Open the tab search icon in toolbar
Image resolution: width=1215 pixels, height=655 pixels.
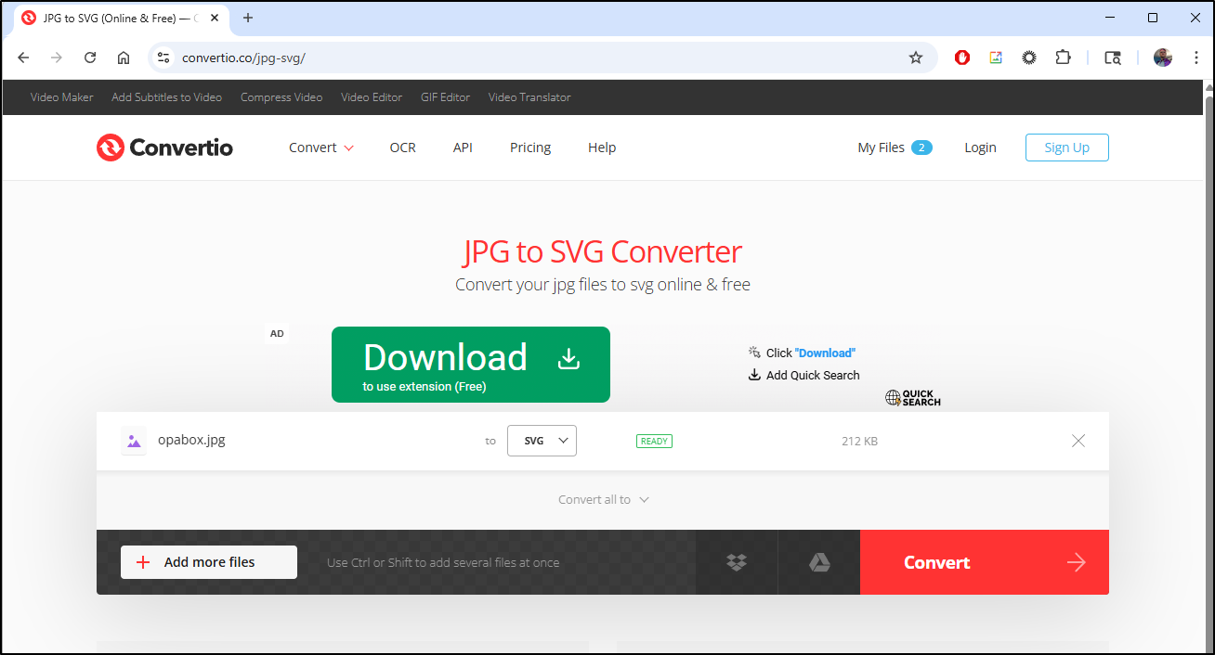1113,58
